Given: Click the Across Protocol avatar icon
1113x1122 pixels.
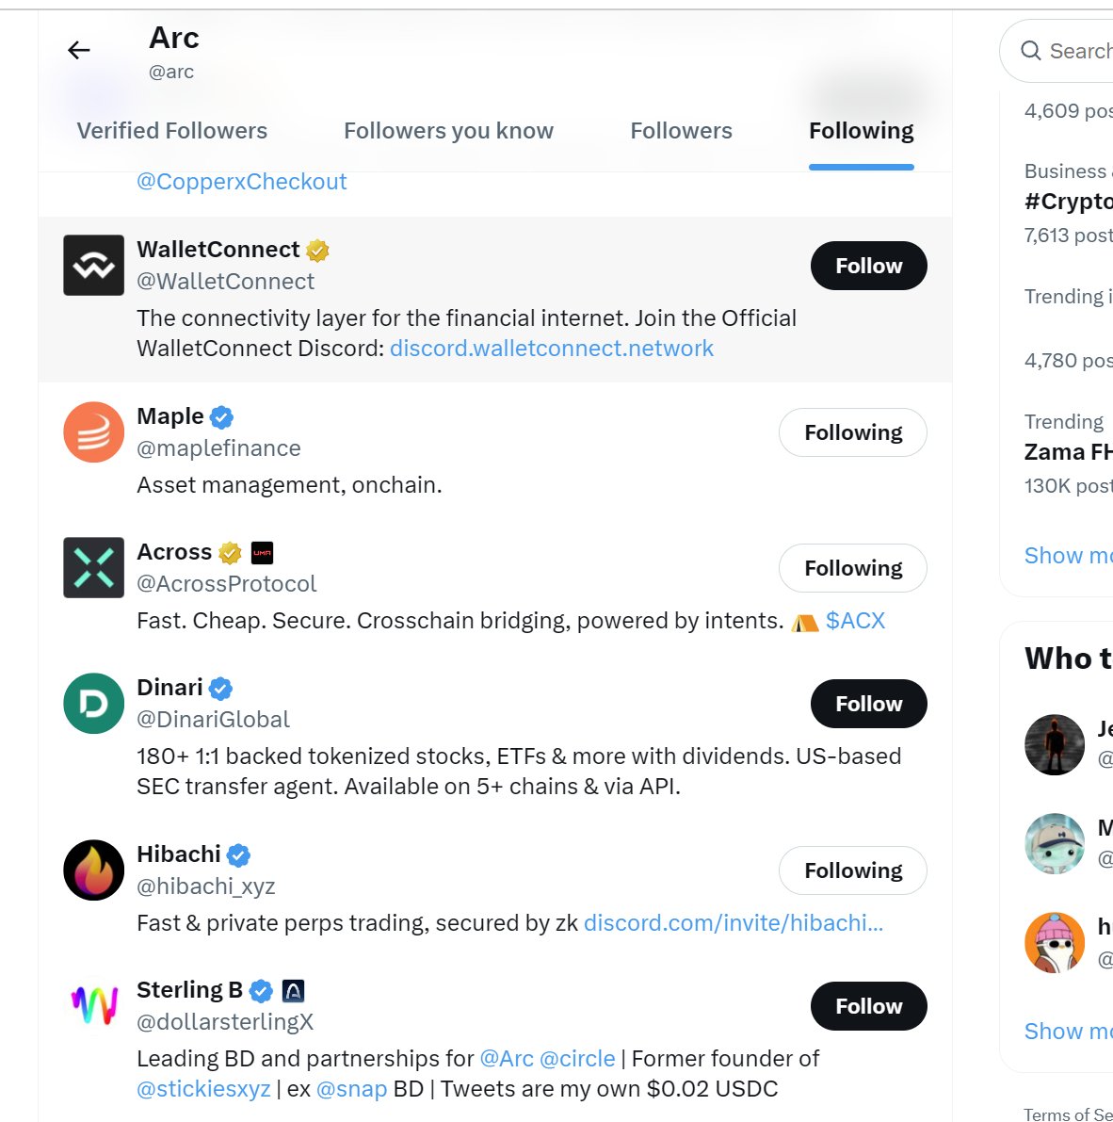Looking at the screenshot, I should tap(93, 568).
